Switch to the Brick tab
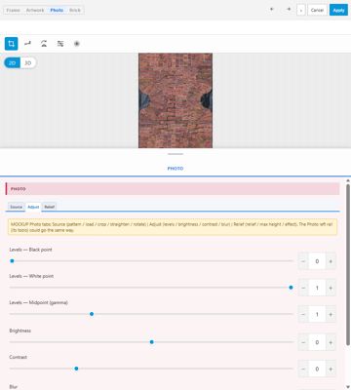Screen dimensions: 351x390 tap(75, 10)
